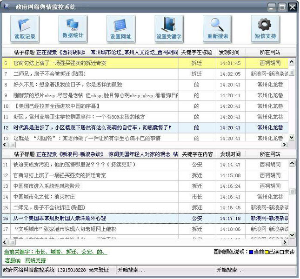
Task: Open the 数据统计 computers icon
Action: pyautogui.click(x=73, y=29)
